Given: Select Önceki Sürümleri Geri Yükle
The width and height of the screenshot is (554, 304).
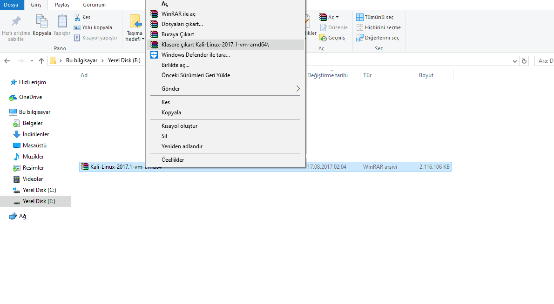Looking at the screenshot, I should pos(225,75).
